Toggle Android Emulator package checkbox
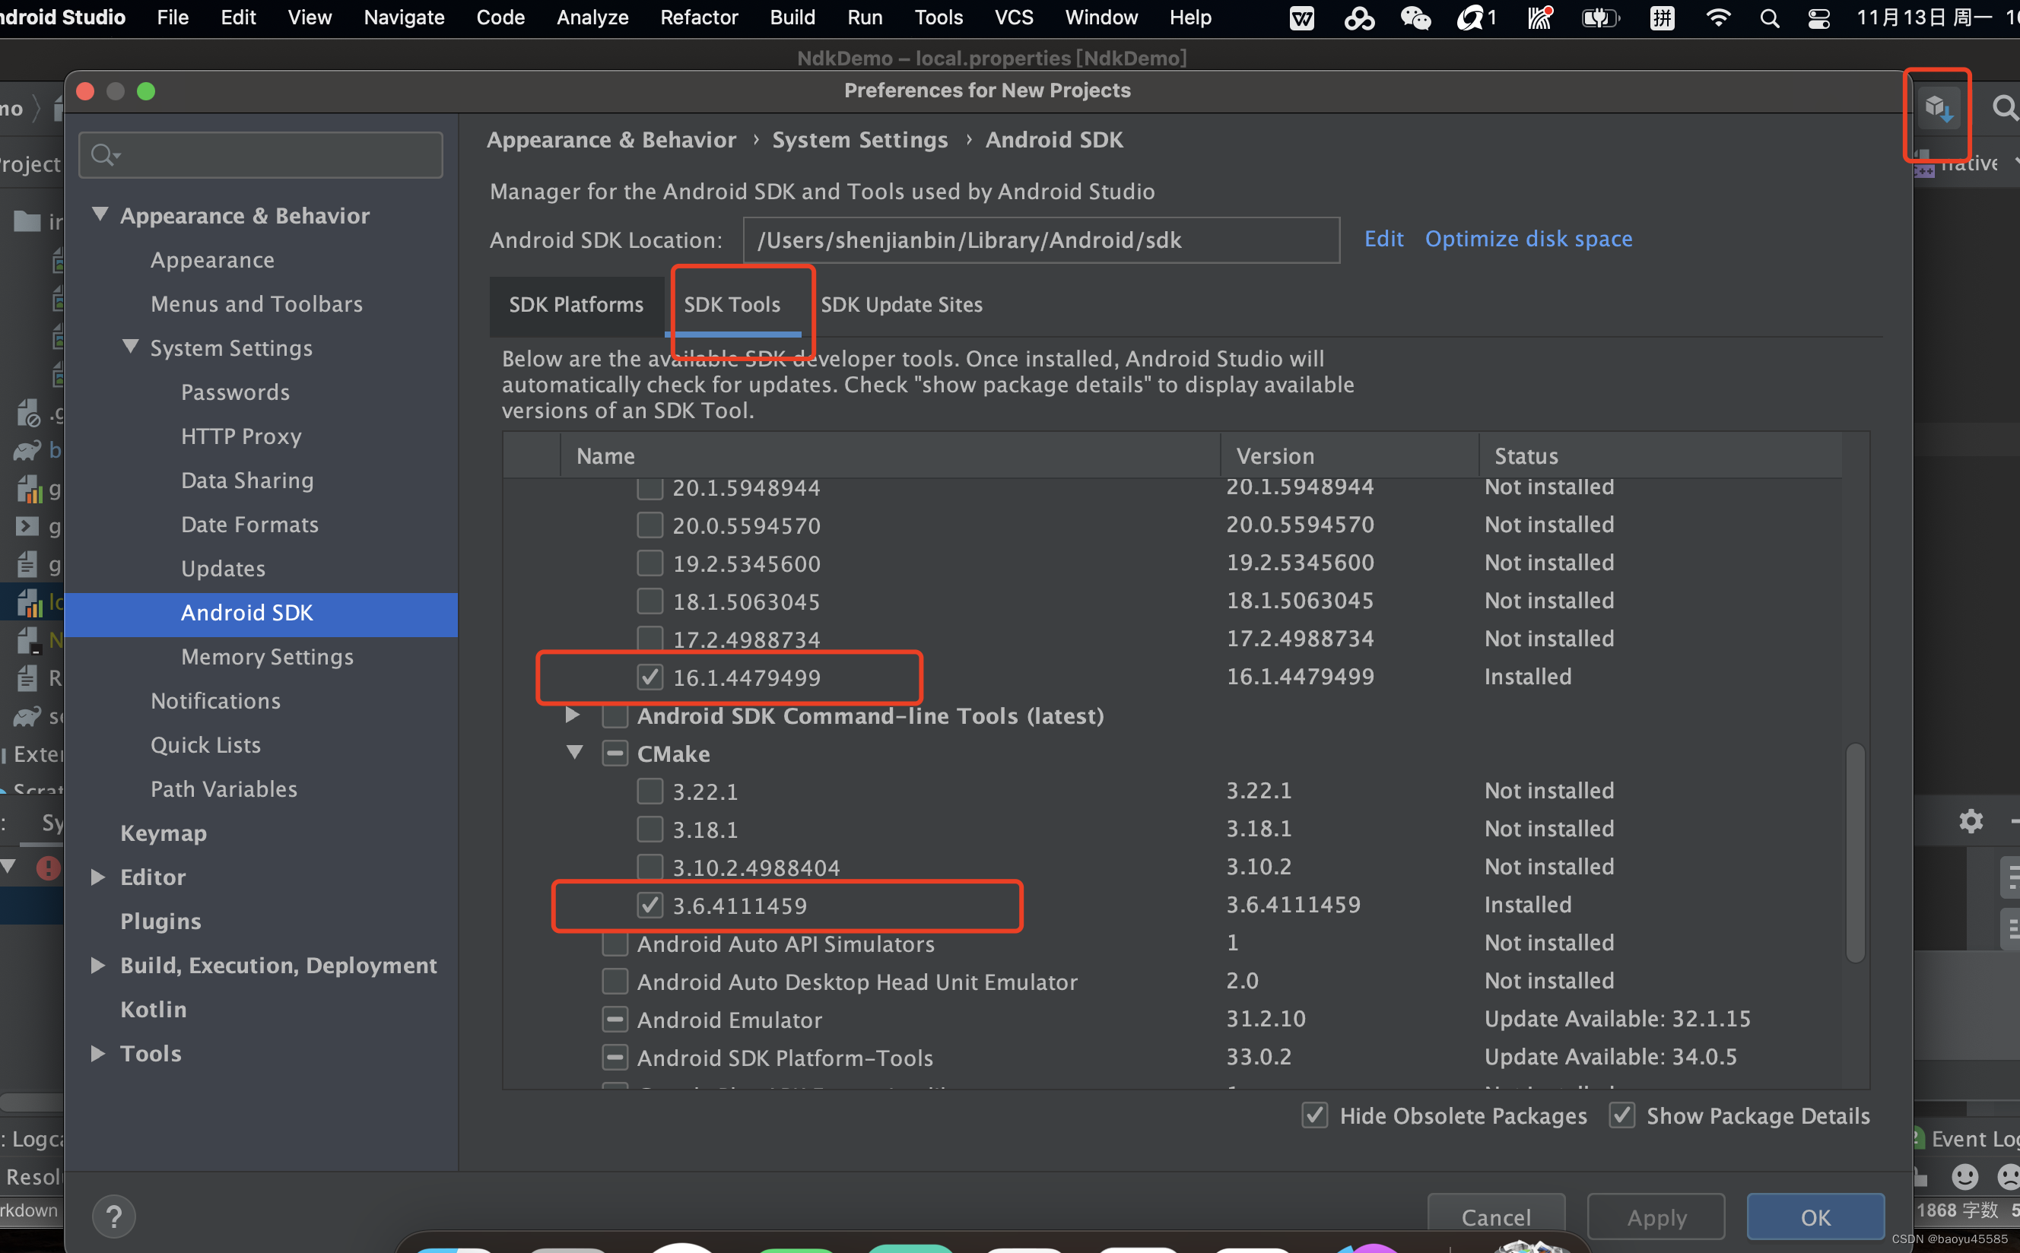Image resolution: width=2020 pixels, height=1253 pixels. pyautogui.click(x=615, y=1019)
